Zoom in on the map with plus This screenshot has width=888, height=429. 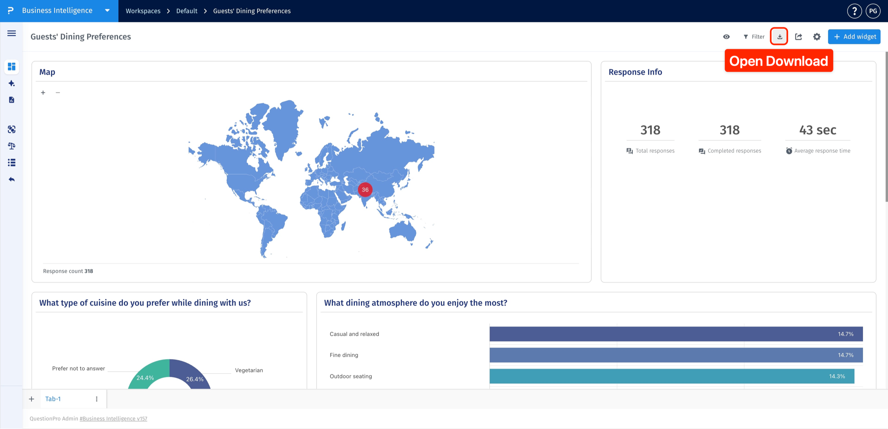click(x=43, y=93)
